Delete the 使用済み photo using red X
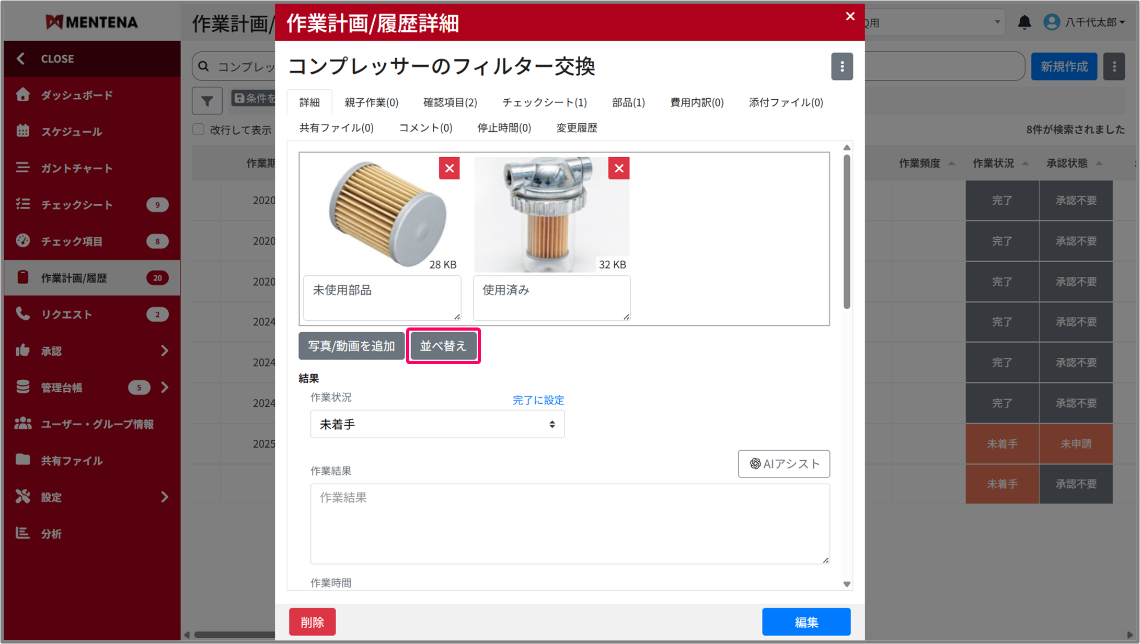 [619, 168]
